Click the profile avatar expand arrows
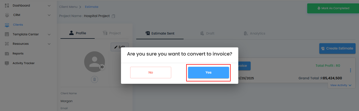 [102, 67]
